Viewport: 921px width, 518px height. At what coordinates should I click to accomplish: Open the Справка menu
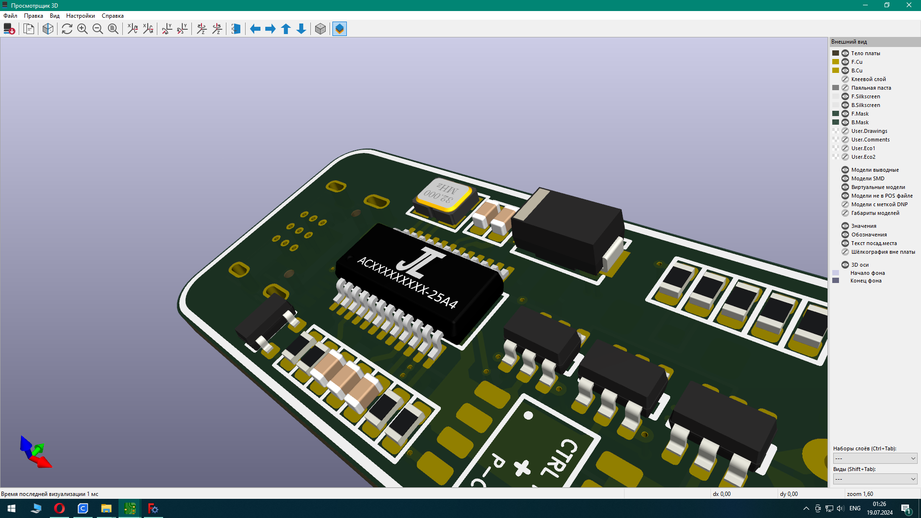113,16
